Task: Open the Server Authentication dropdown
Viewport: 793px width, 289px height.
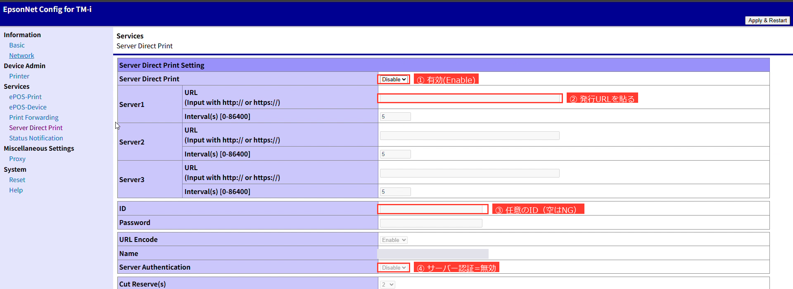Action: point(394,268)
